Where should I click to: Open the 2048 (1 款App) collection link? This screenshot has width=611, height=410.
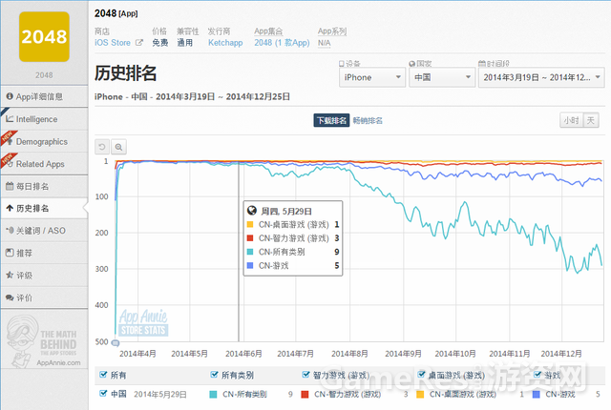point(282,43)
